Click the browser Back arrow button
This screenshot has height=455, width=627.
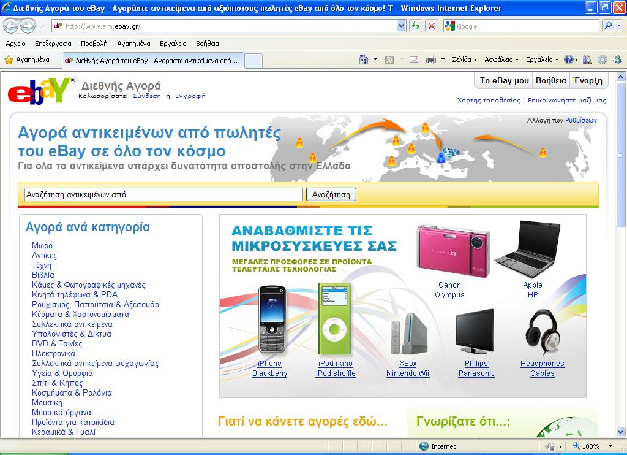[x=11, y=26]
